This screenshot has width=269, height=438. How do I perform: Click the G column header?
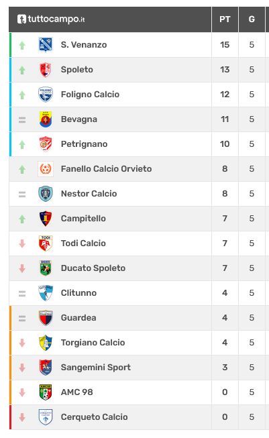[252, 19]
